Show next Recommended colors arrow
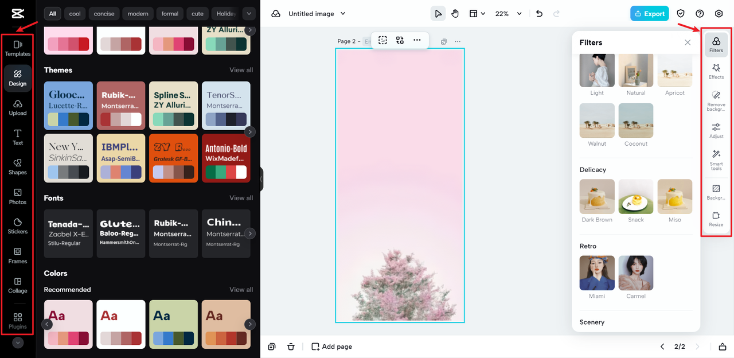The width and height of the screenshot is (734, 358). [250, 324]
